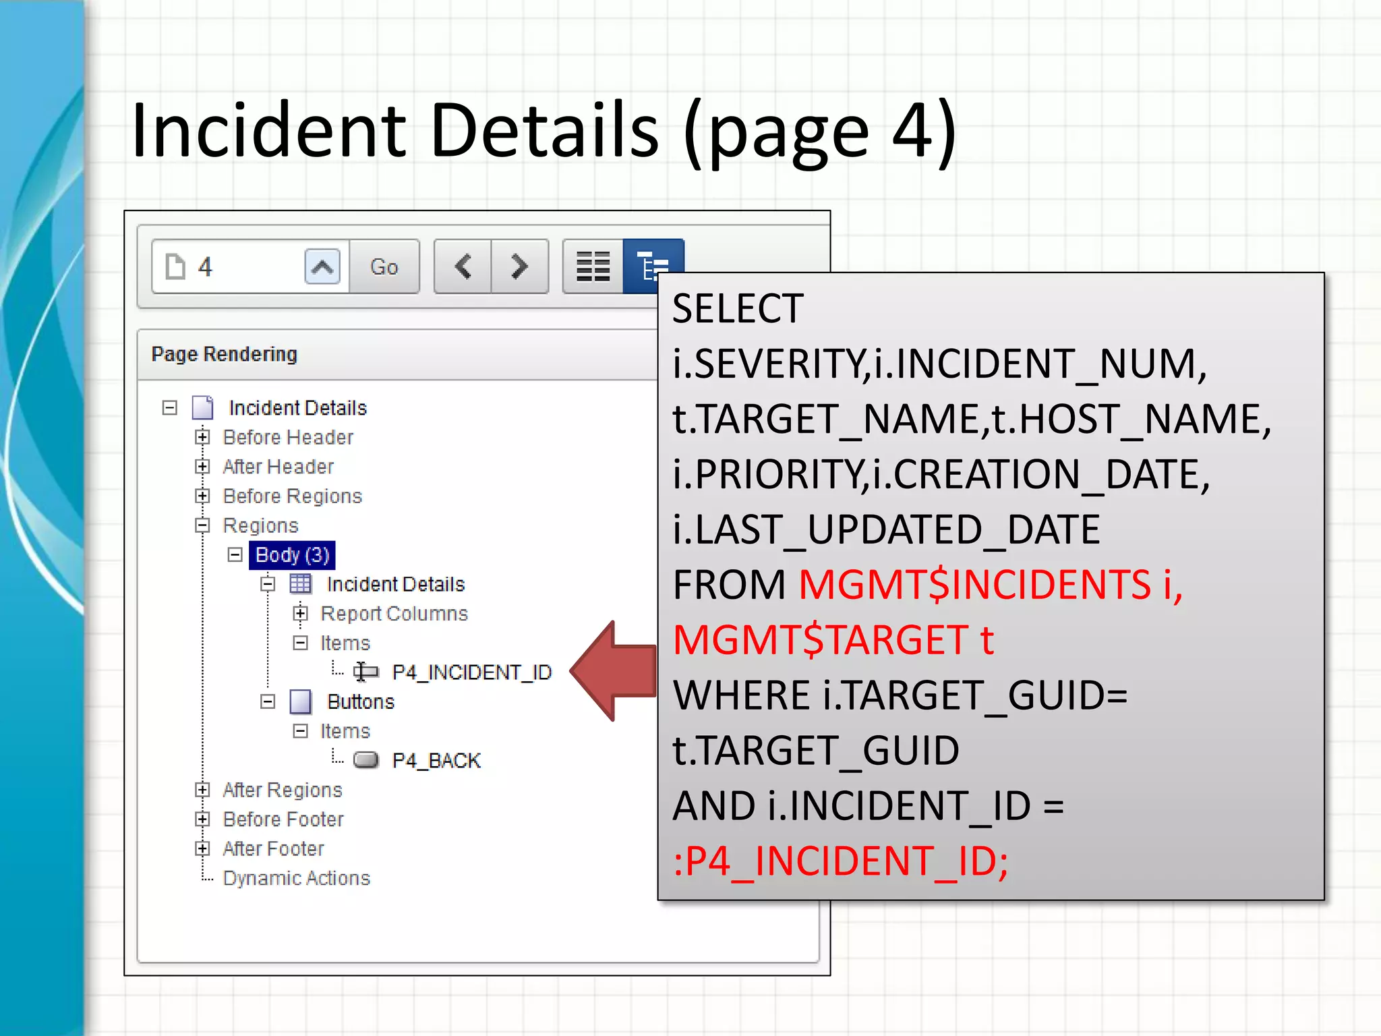Select the After Header tree item

(278, 466)
